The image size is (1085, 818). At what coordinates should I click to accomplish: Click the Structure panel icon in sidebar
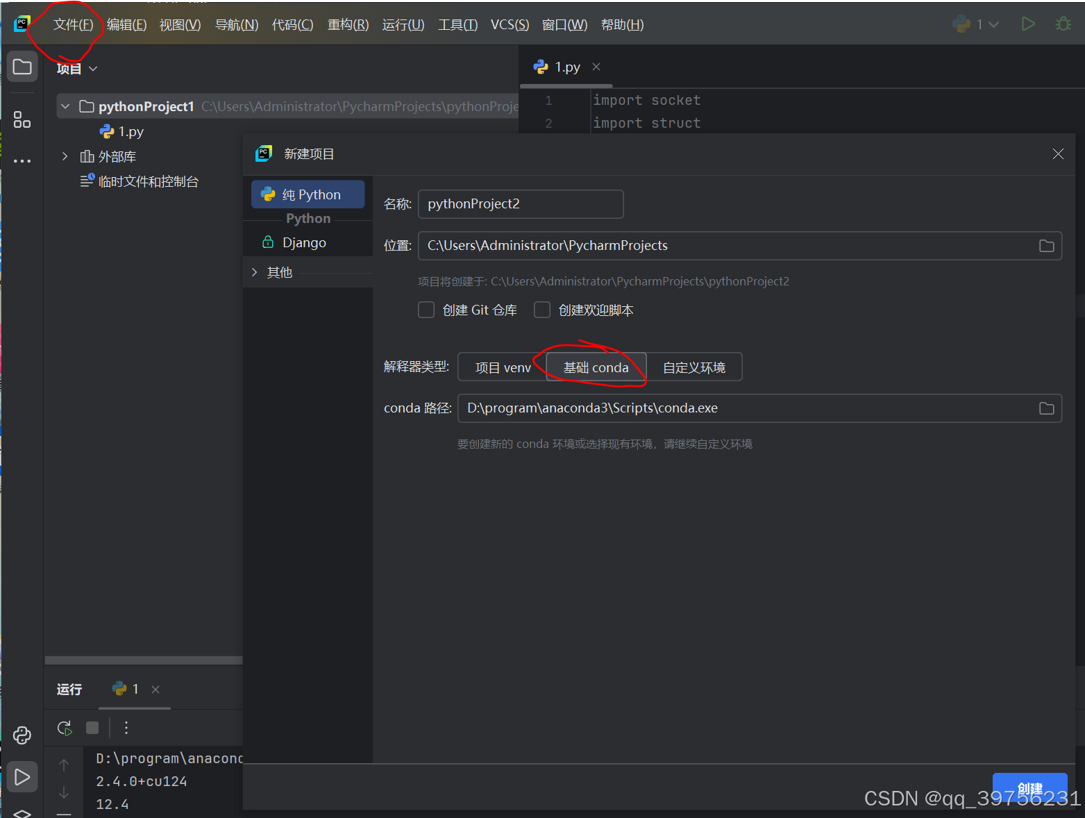pyautogui.click(x=22, y=119)
